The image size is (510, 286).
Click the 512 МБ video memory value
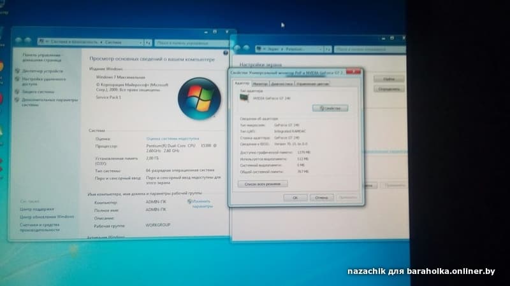[303, 159]
